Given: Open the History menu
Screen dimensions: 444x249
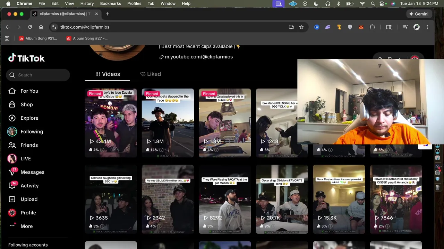Looking at the screenshot, I should (87, 3).
